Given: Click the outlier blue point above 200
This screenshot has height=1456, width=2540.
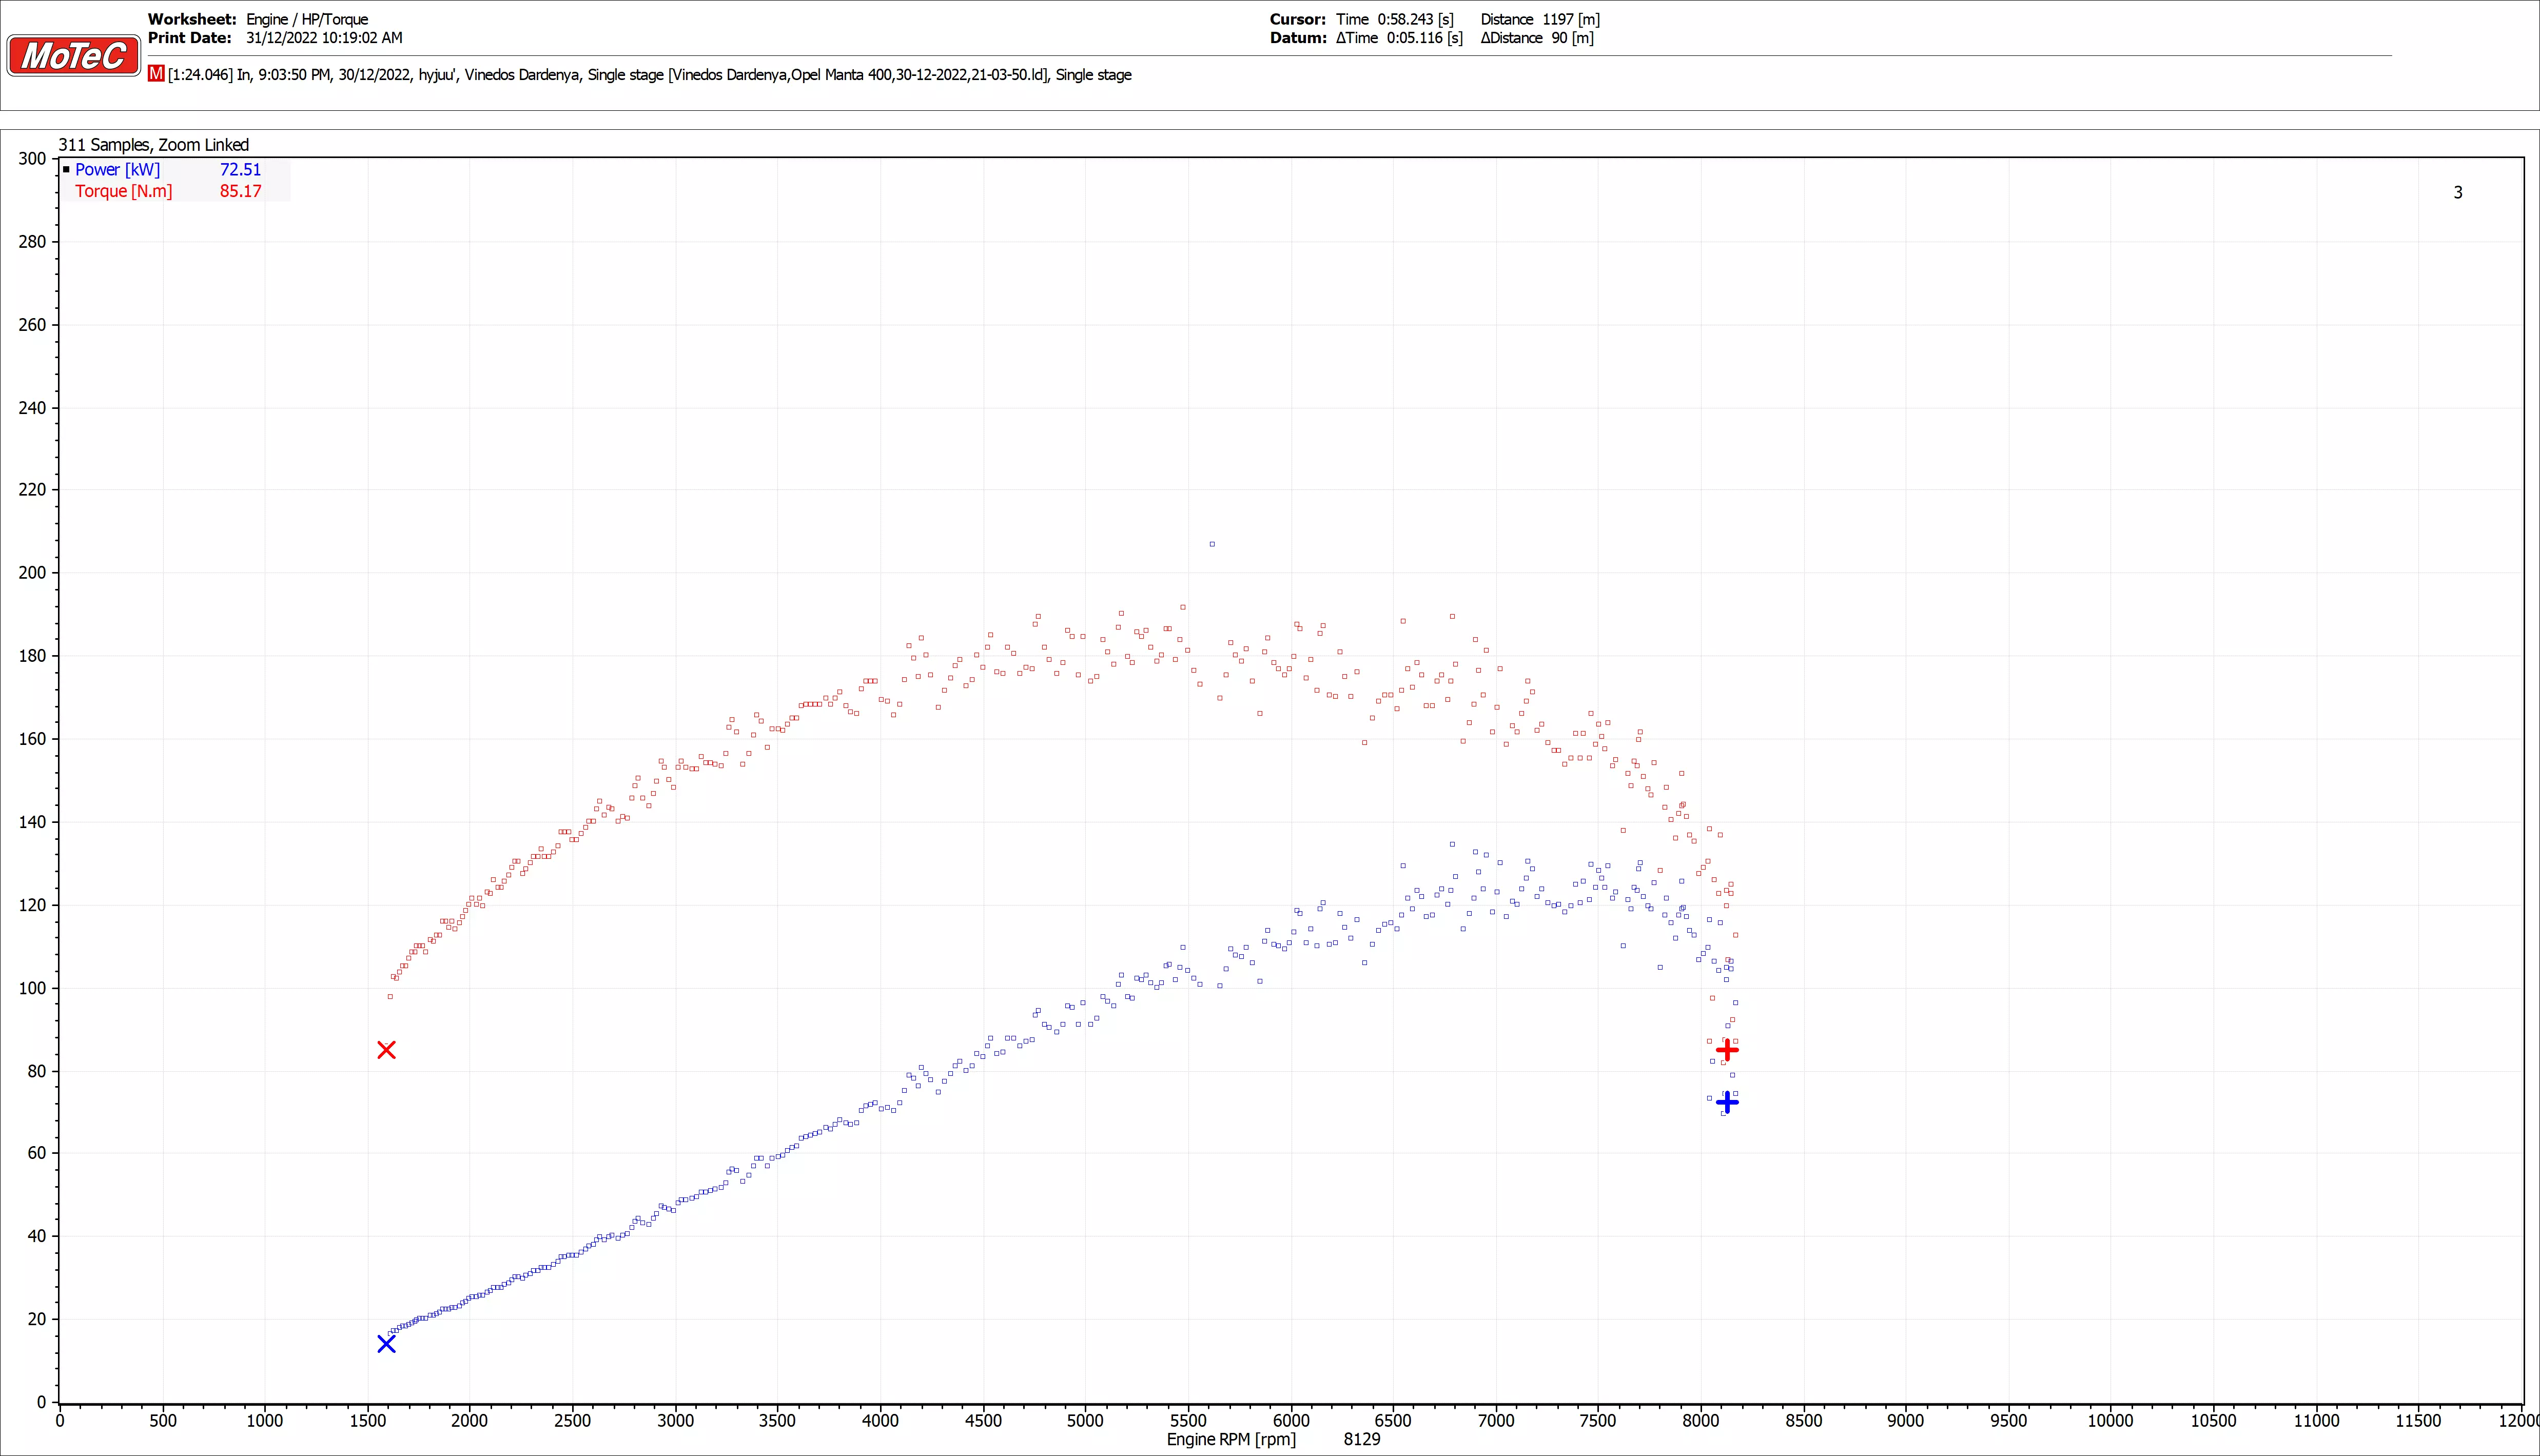Looking at the screenshot, I should click(1212, 544).
